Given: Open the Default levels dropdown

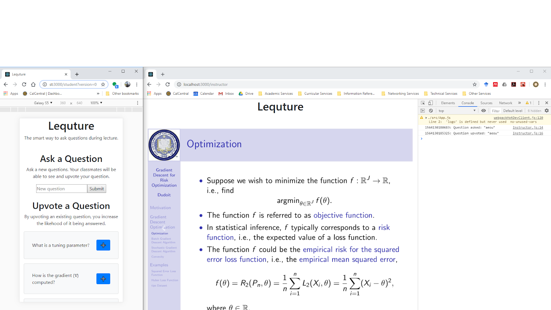Looking at the screenshot, I should tap(513, 111).
